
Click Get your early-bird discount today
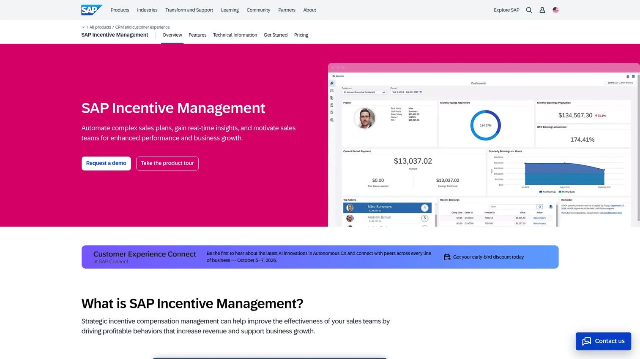pos(488,257)
